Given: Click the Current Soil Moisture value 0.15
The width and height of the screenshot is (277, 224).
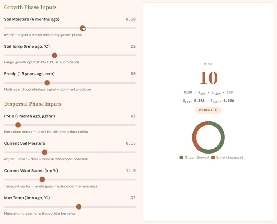Looking at the screenshot, I should [130, 143].
